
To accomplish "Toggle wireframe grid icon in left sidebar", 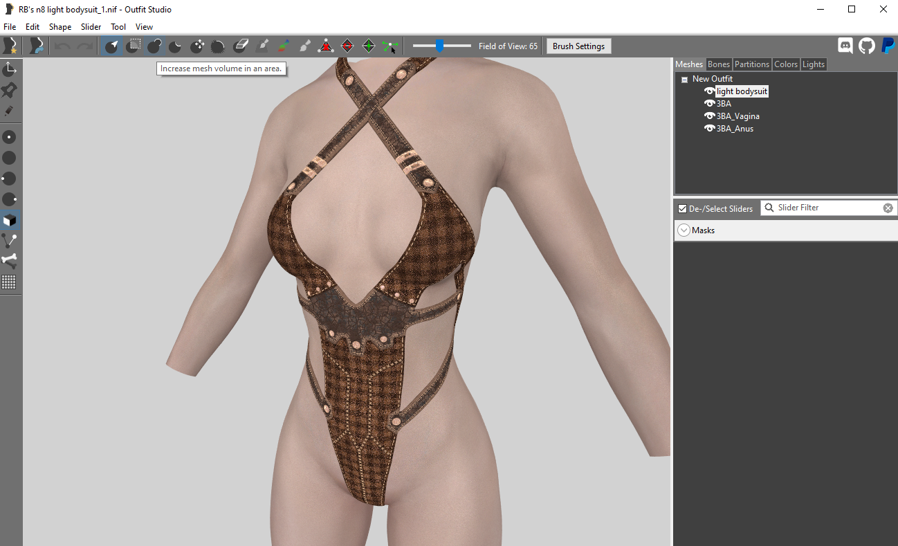I will click(9, 282).
